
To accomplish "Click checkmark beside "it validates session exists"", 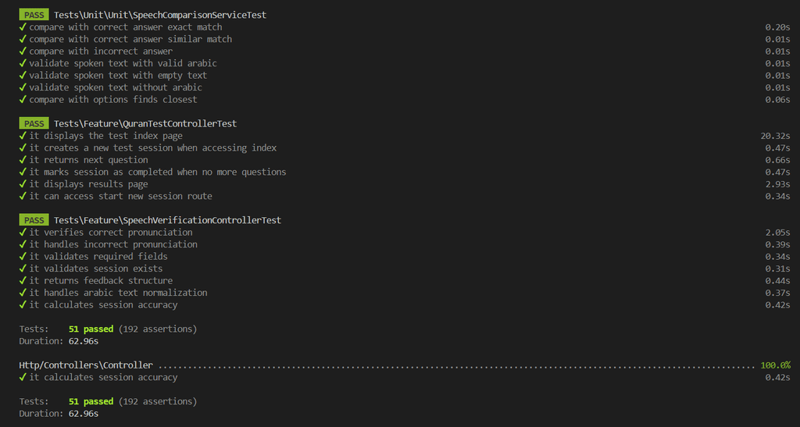I will (23, 269).
